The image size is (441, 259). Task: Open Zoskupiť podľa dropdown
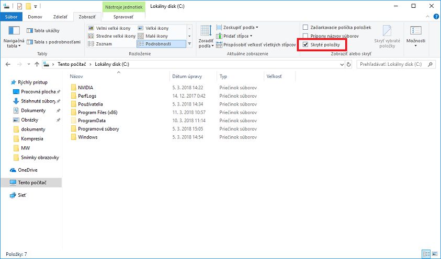(x=237, y=28)
